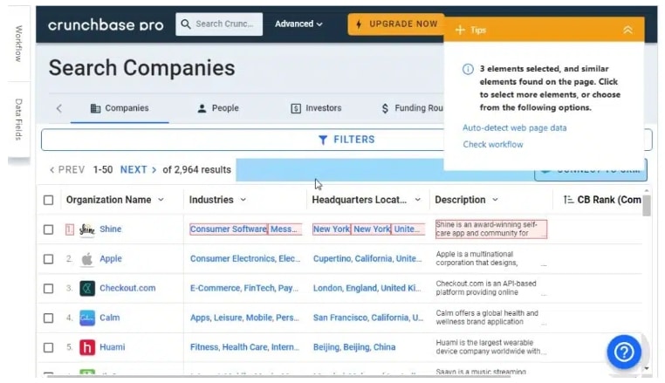Click the Huami red logo icon

point(87,347)
